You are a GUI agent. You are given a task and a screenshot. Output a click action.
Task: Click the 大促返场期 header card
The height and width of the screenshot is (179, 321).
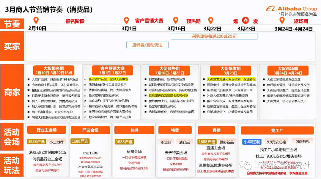click(x=288, y=70)
